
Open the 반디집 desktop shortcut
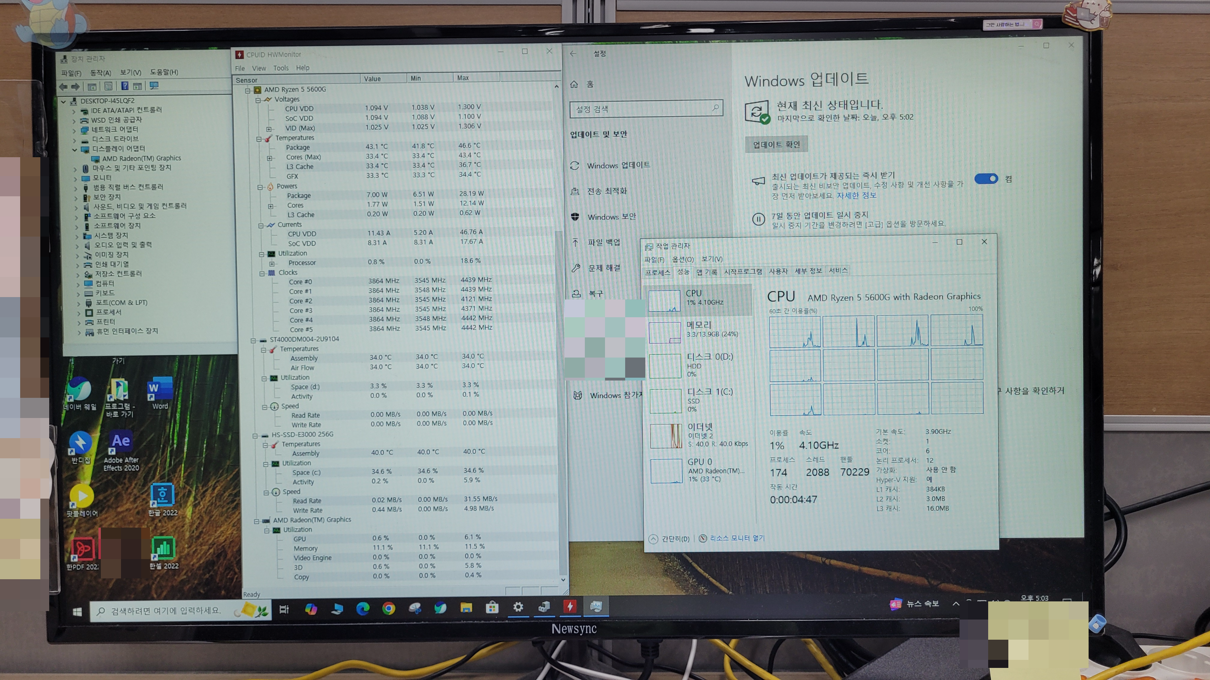pyautogui.click(x=80, y=448)
